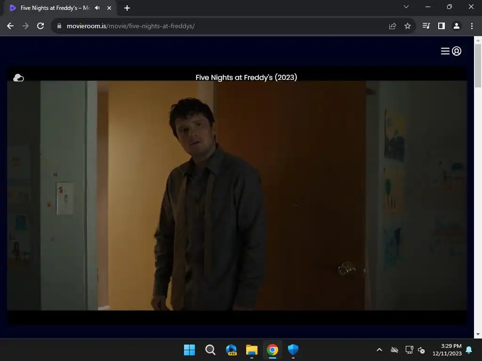Share this page from the address bar
The image size is (482, 361).
click(393, 26)
